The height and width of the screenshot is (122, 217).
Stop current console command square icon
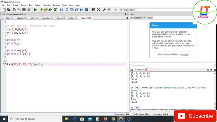[x=208, y=70]
